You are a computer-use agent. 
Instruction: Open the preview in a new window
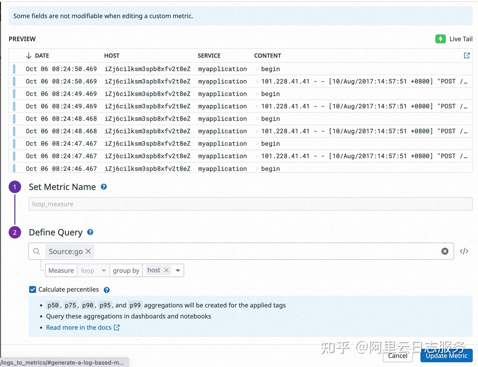pyautogui.click(x=467, y=55)
